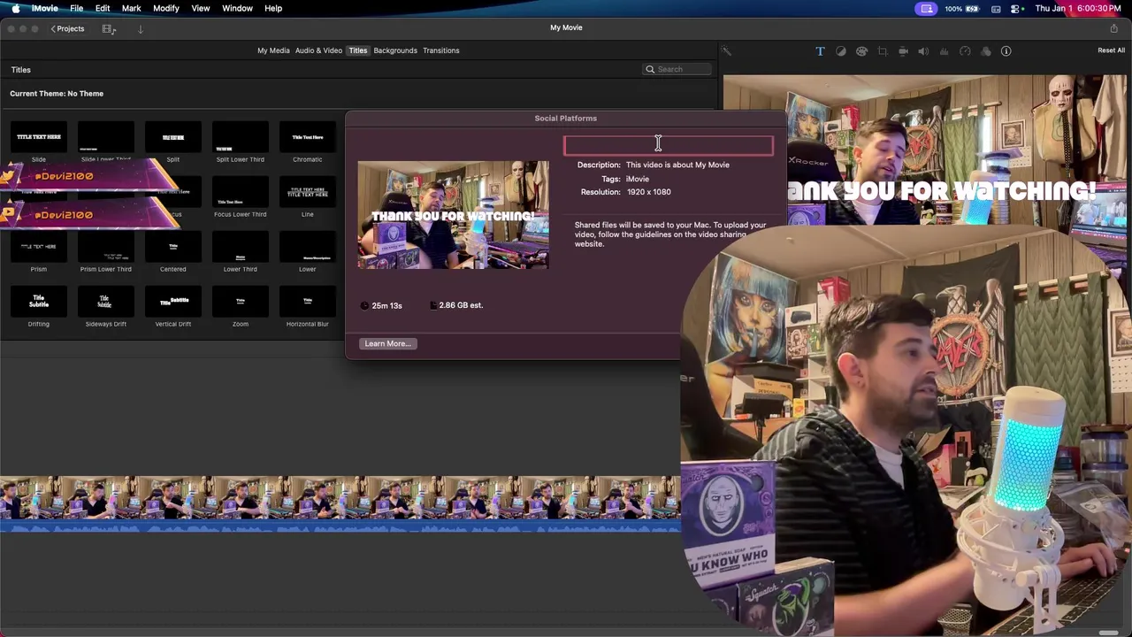Open Clip Filter and Audio Effects icon

(x=985, y=51)
